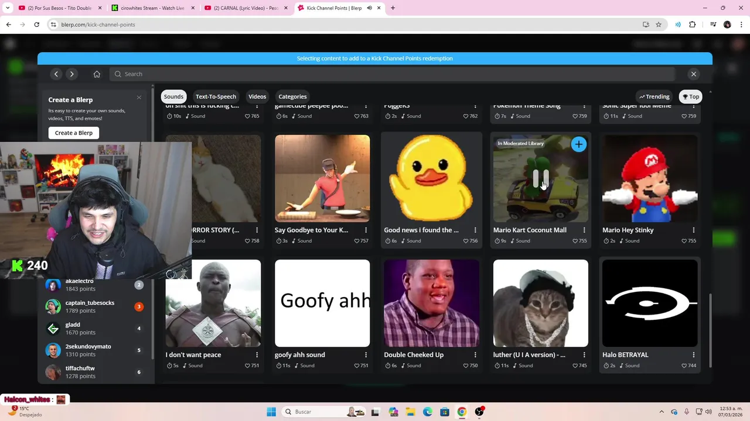Like goofy ahh sound heart icon
750x421 pixels.
(x=356, y=365)
